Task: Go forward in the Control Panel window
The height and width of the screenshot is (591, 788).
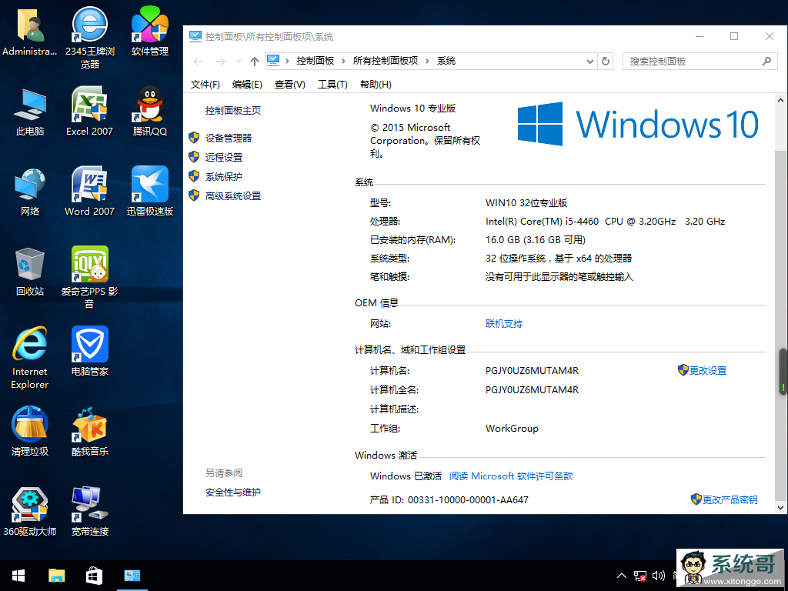Action: coord(220,62)
